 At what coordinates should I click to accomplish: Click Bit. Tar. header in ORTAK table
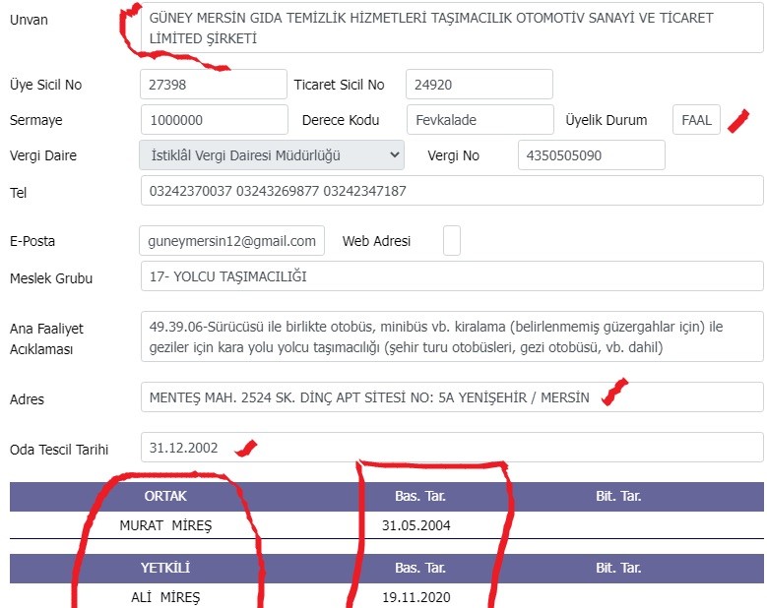[618, 496]
